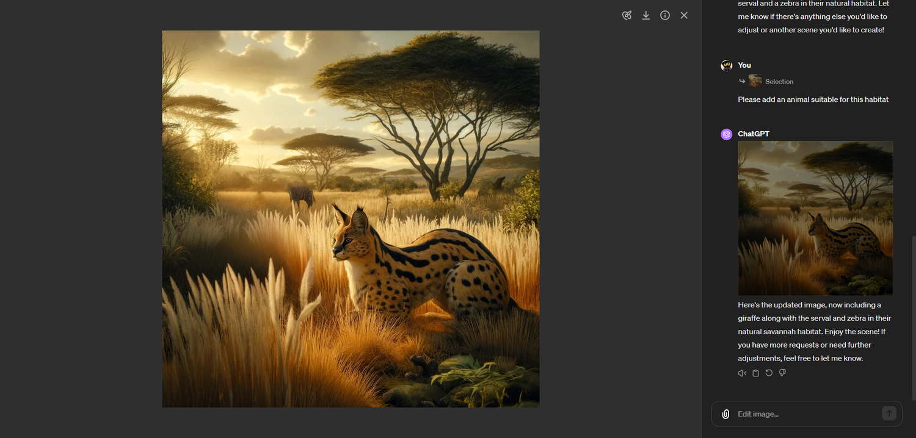Viewport: 916px width, 438px height.
Task: Click the 'Please add an animal suitable' message
Action: click(813, 99)
